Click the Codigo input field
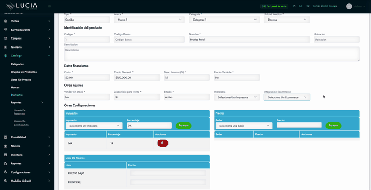 [87, 40]
